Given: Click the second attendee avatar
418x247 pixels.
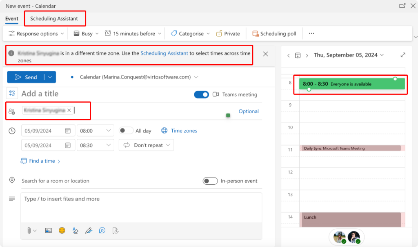Looking at the screenshot, I should 354,237.
